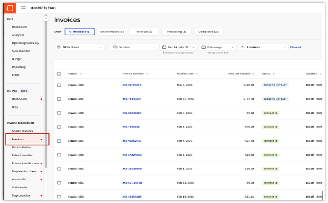Viewport: 328px width, 203px height.
Task: Open invoice link XCI-7133683E
Action: pyautogui.click(x=132, y=99)
